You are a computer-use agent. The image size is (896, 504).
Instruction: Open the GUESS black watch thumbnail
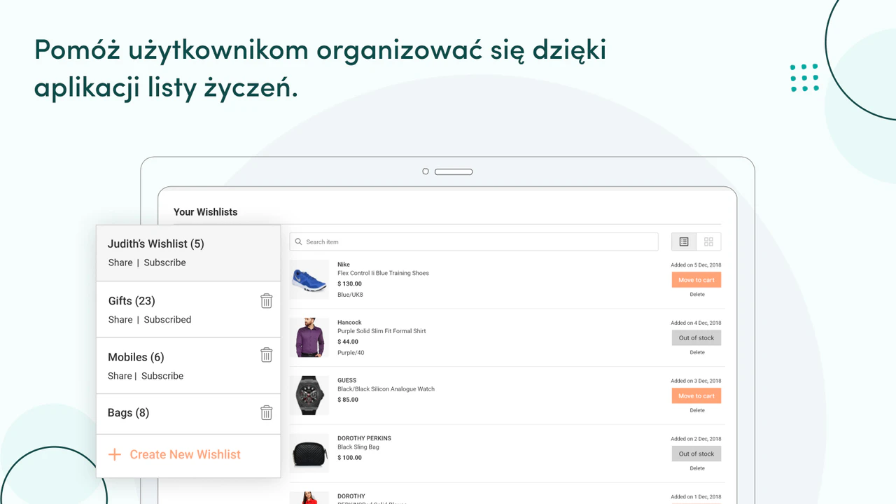tap(309, 395)
